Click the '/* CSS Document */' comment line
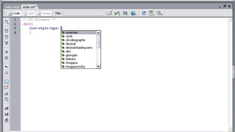The image size is (235, 132). pos(39,19)
